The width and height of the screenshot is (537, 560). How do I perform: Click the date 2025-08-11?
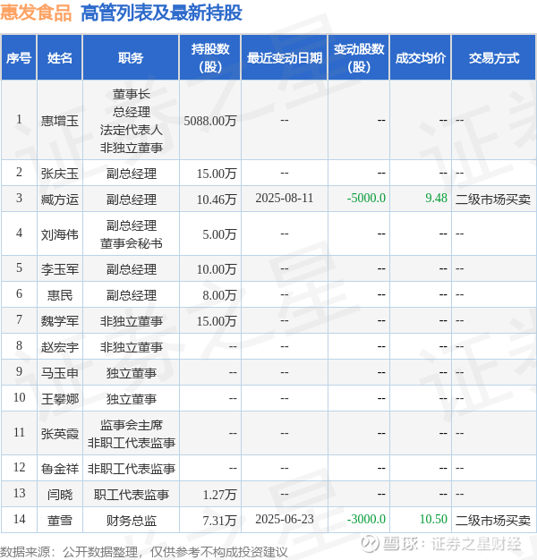[285, 199]
